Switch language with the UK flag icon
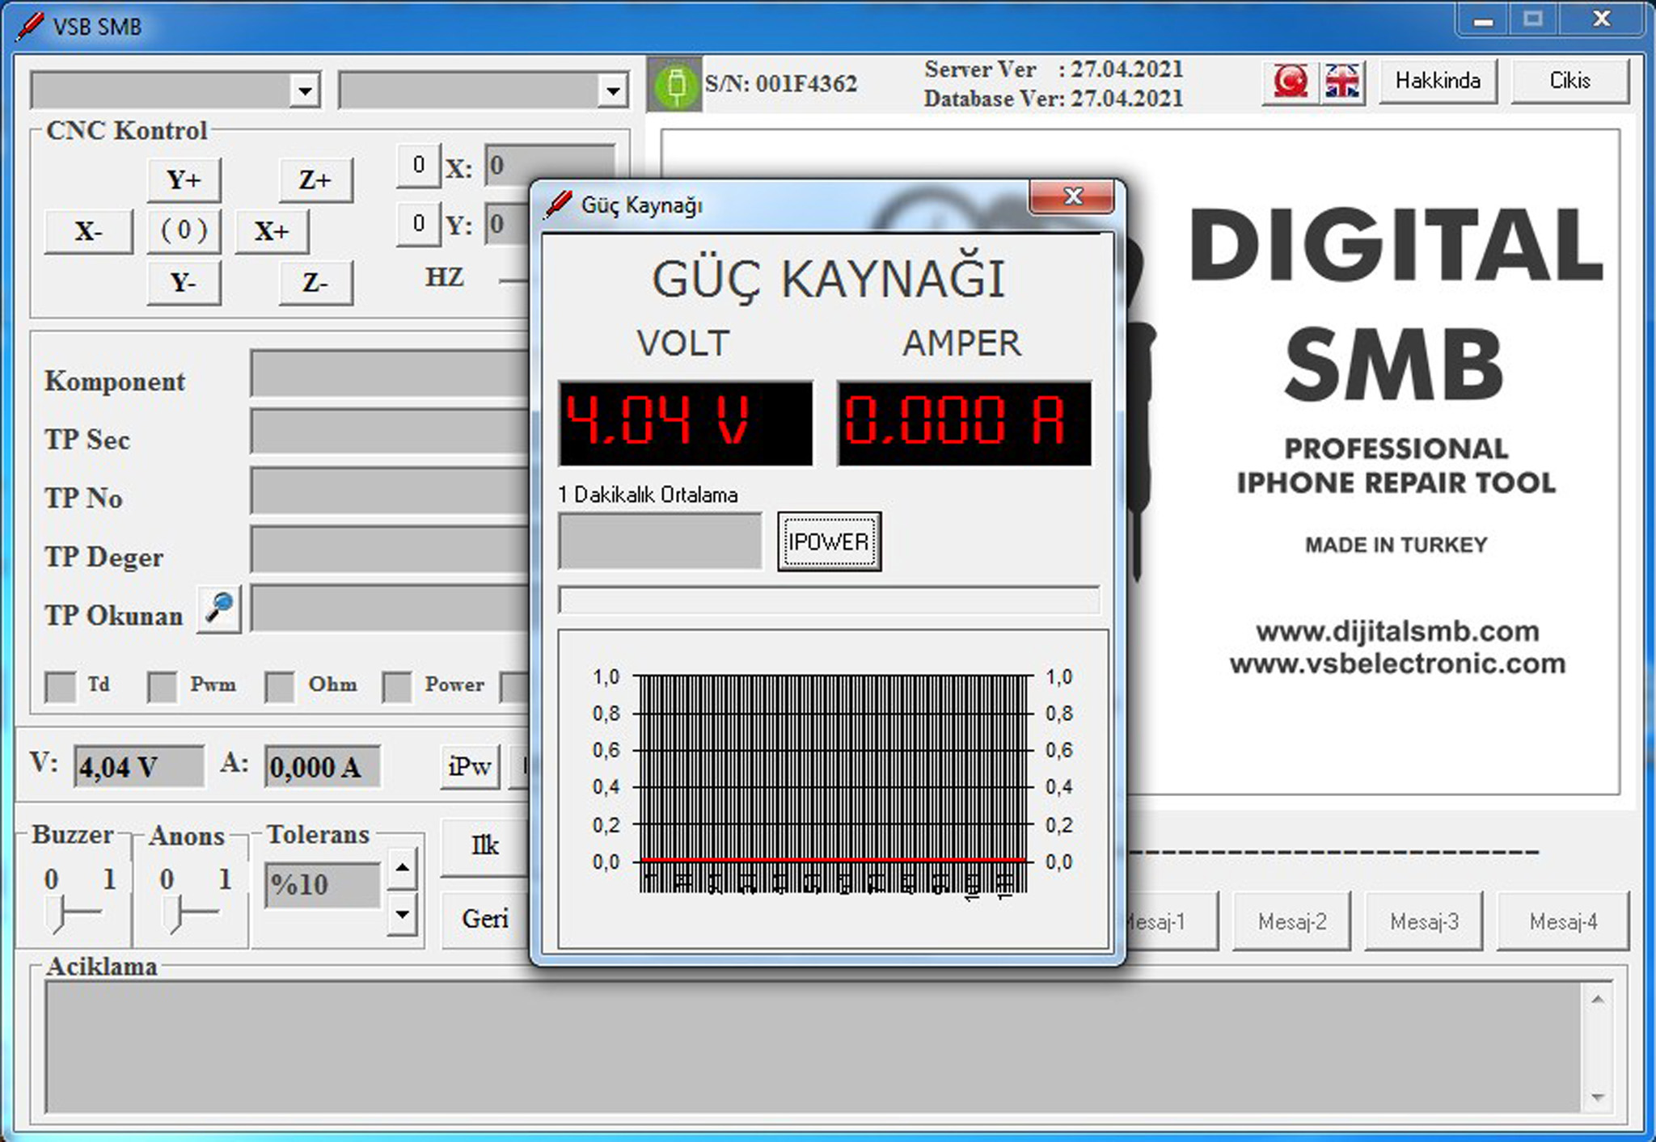1656x1142 pixels. click(1342, 82)
